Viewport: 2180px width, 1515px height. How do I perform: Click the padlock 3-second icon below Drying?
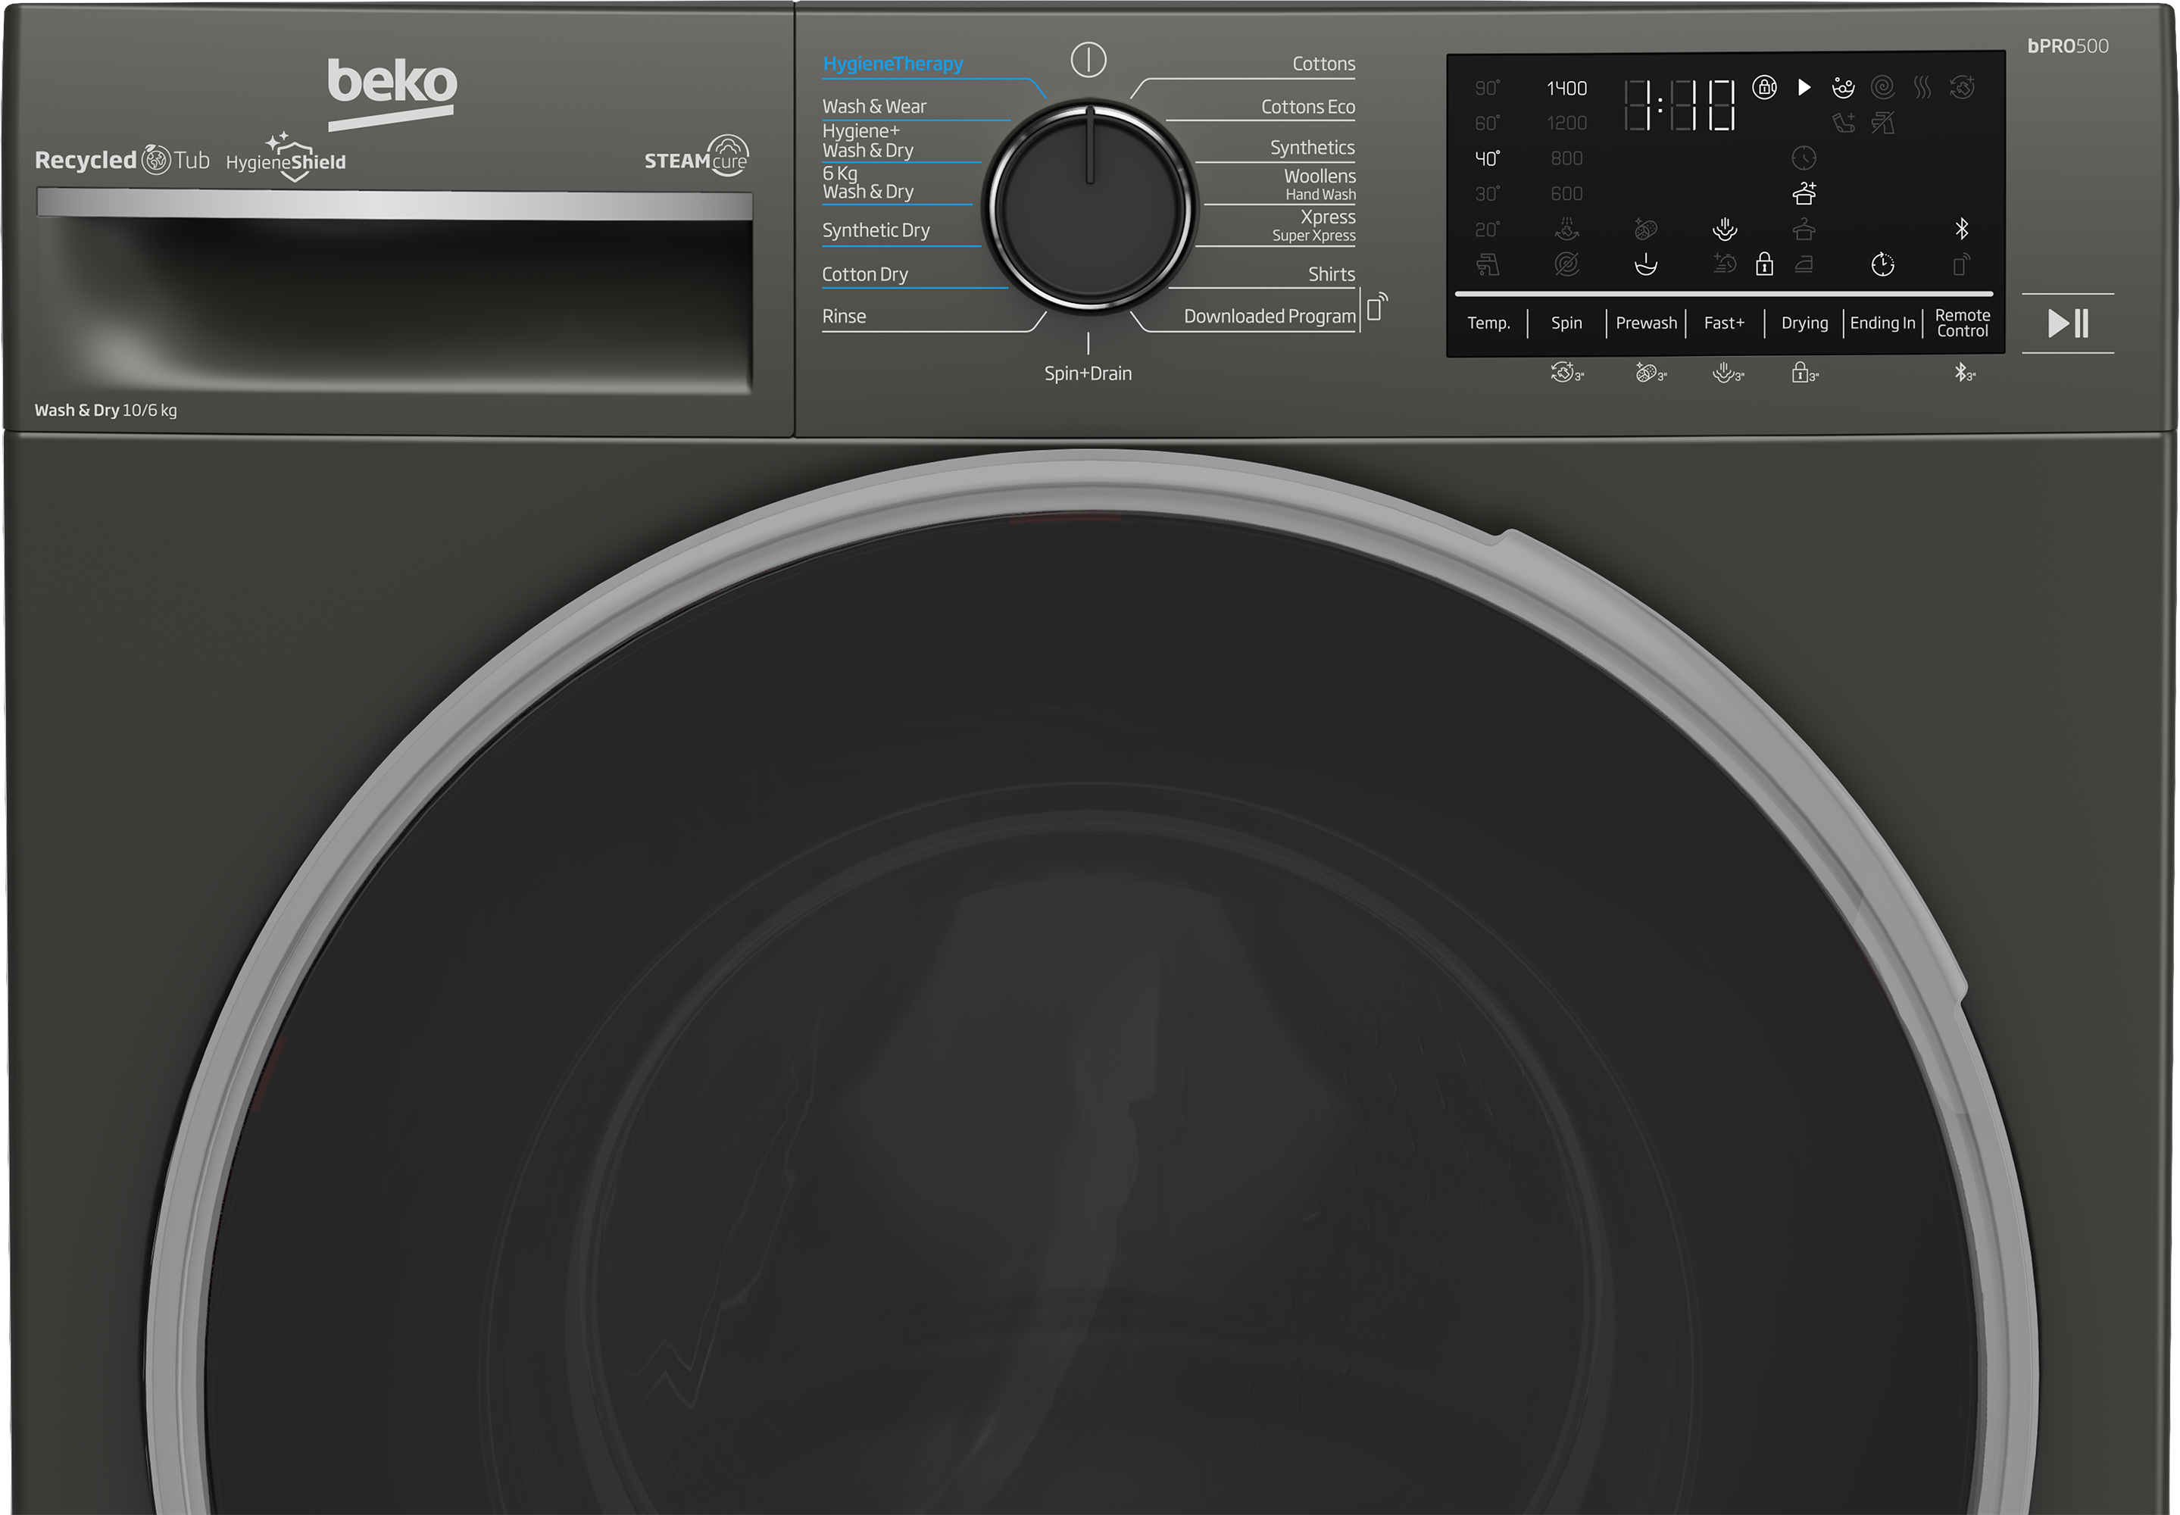click(x=1804, y=374)
